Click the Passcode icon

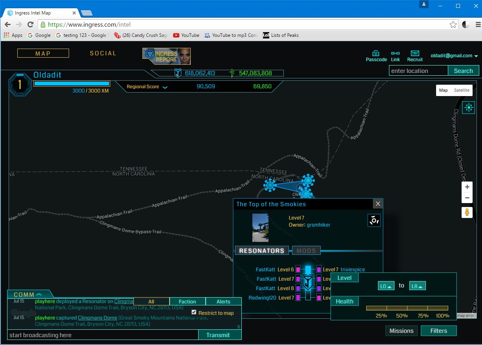click(376, 53)
